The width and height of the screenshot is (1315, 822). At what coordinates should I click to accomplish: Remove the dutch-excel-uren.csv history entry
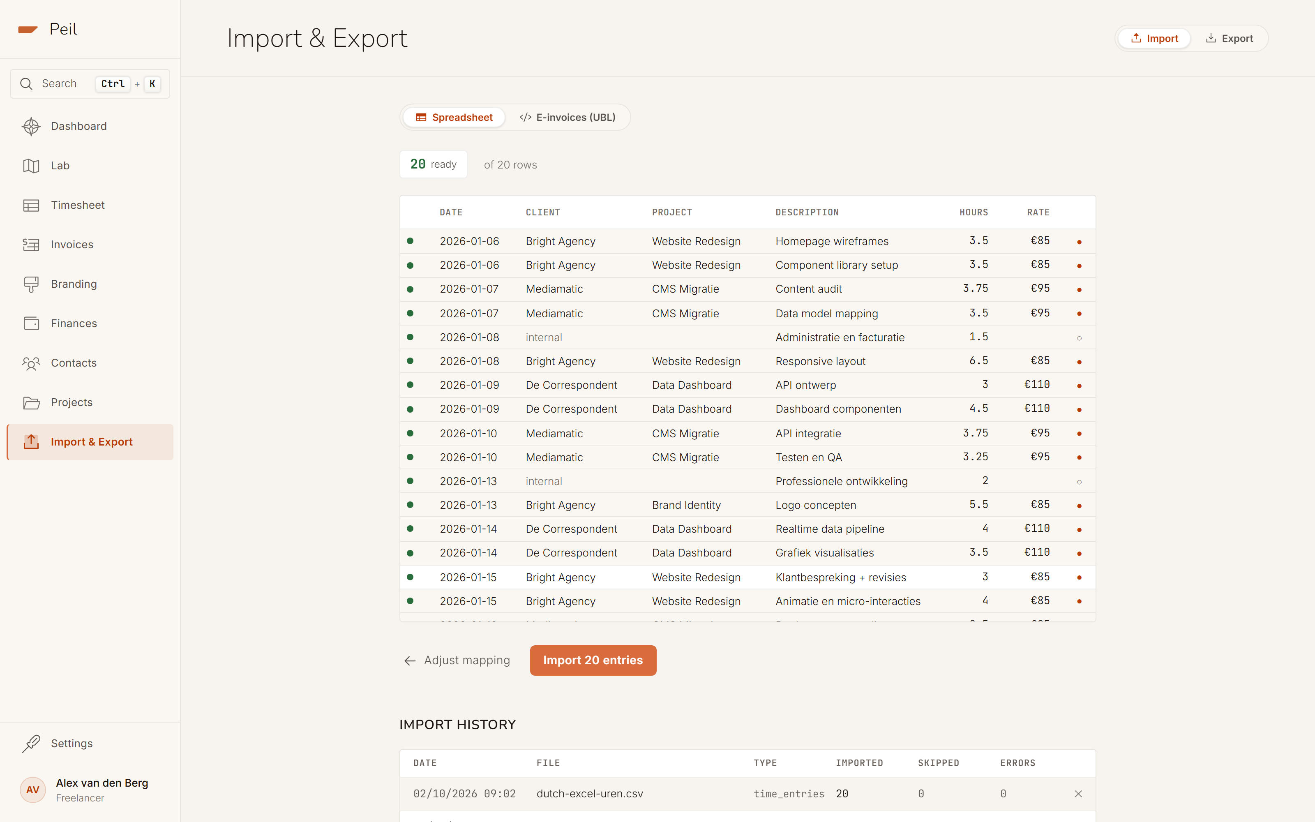[1078, 794]
